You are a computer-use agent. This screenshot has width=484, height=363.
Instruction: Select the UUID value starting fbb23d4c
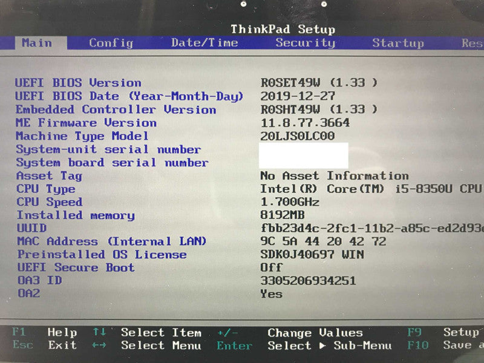[x=372, y=228]
